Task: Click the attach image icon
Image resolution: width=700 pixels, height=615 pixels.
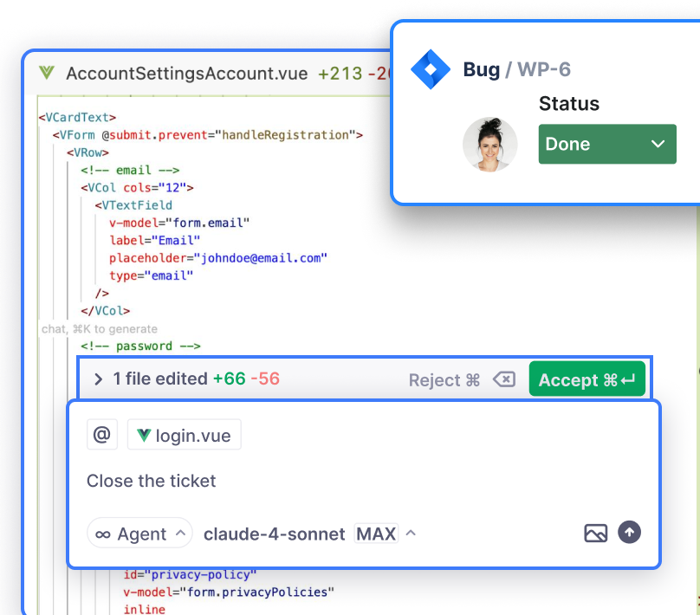Action: click(x=595, y=534)
